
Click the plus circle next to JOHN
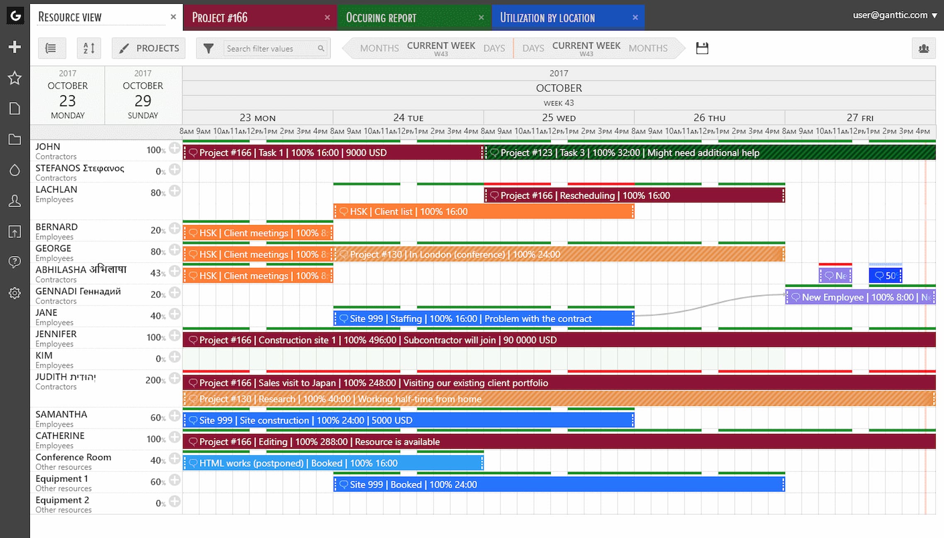point(175,148)
